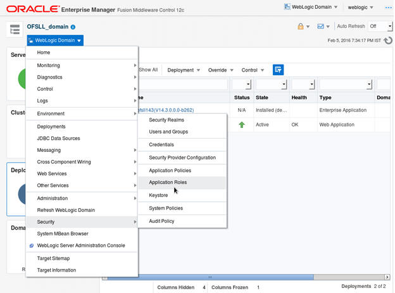
Task: Choose Credentials from Security submenu
Action: 182,145
